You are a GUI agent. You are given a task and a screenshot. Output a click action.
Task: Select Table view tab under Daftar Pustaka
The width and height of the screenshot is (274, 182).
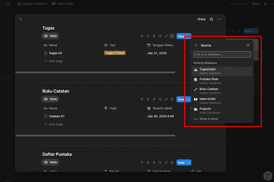click(50, 162)
